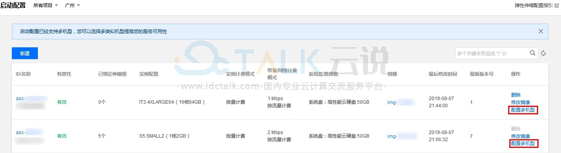Click the 最后修改时间 column header
Viewport: 561px width, 153px height.
click(443, 74)
